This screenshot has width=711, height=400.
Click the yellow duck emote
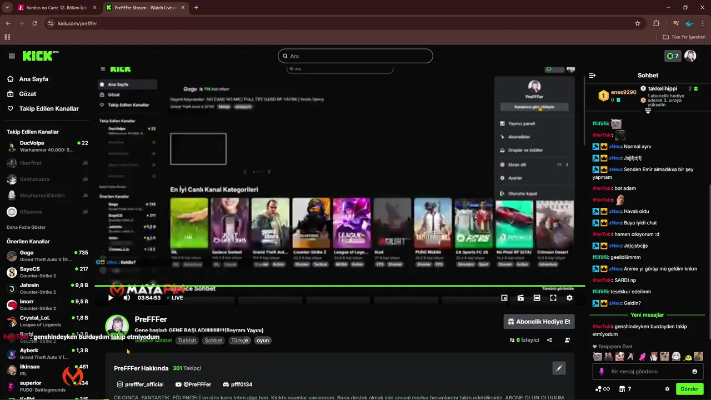pos(688,357)
